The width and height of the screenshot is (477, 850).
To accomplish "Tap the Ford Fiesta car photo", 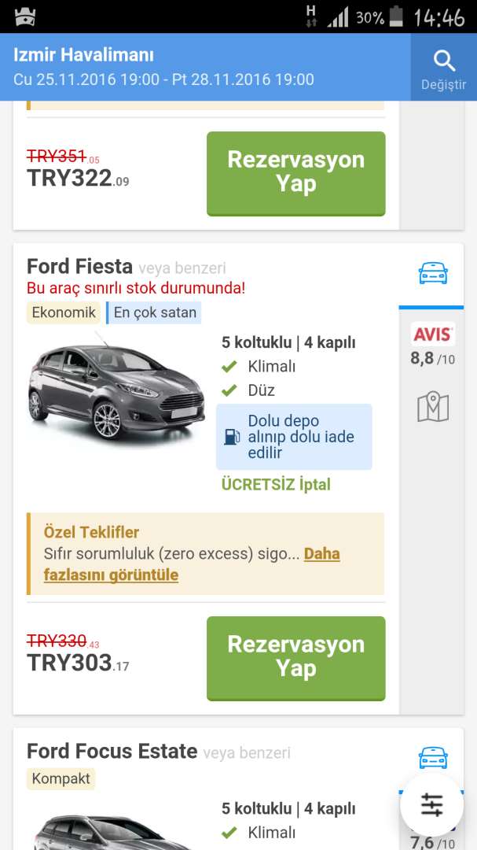I will tap(116, 390).
